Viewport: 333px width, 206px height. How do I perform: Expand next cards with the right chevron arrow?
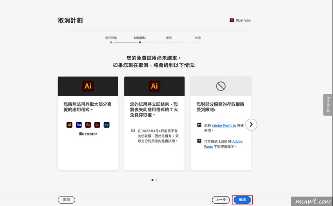pyautogui.click(x=252, y=125)
